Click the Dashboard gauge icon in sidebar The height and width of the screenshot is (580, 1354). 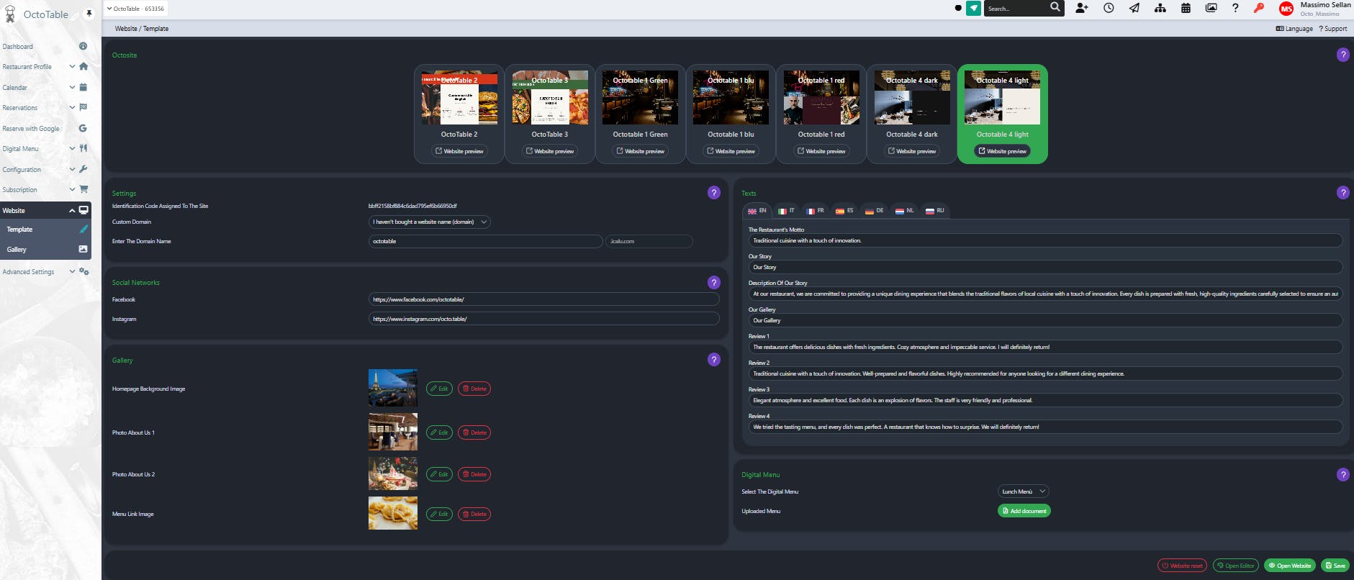(83, 46)
